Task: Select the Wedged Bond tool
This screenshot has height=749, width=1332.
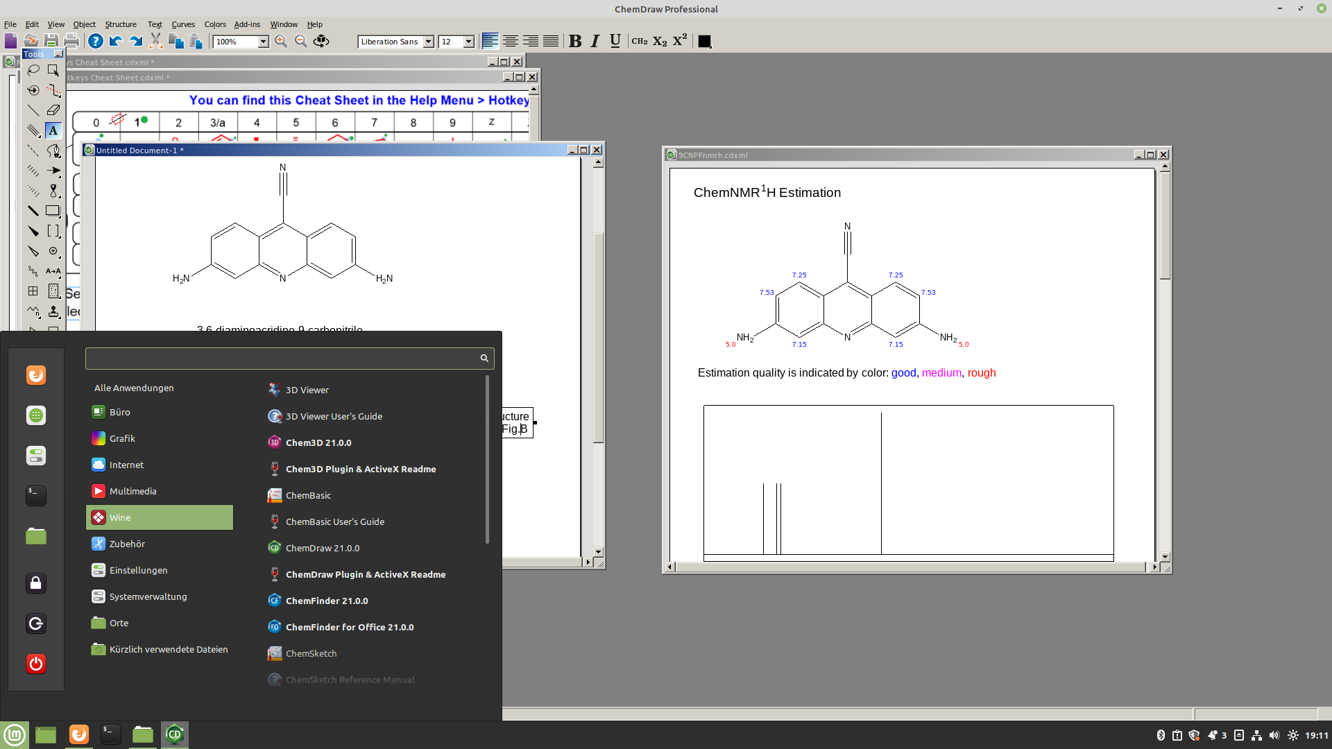Action: tap(33, 231)
